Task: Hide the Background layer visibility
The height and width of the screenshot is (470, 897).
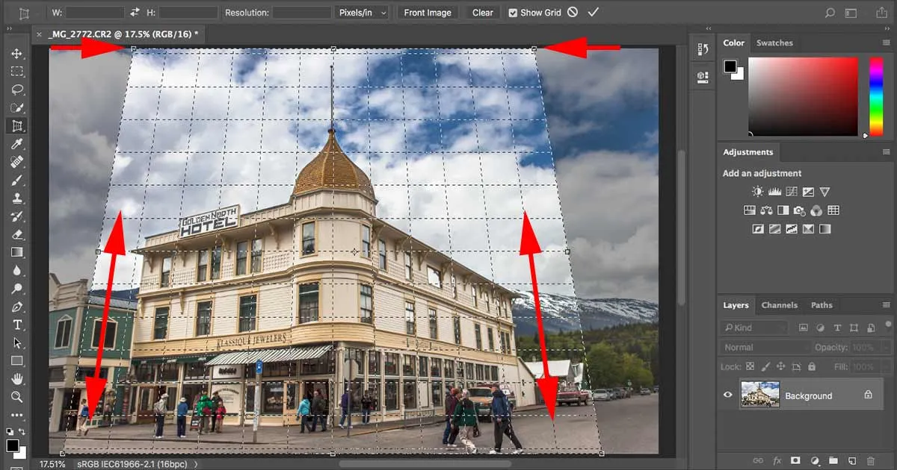Action: pyautogui.click(x=727, y=395)
